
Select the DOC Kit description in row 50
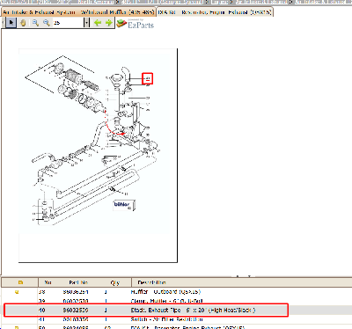(x=187, y=327)
